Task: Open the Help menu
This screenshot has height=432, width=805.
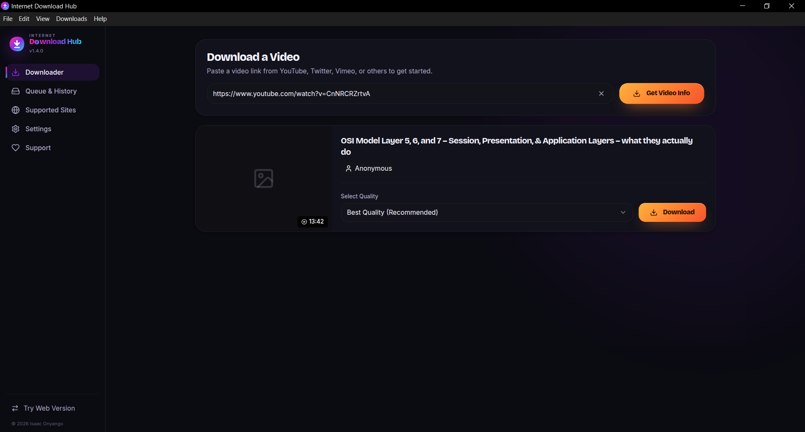Action: click(100, 19)
